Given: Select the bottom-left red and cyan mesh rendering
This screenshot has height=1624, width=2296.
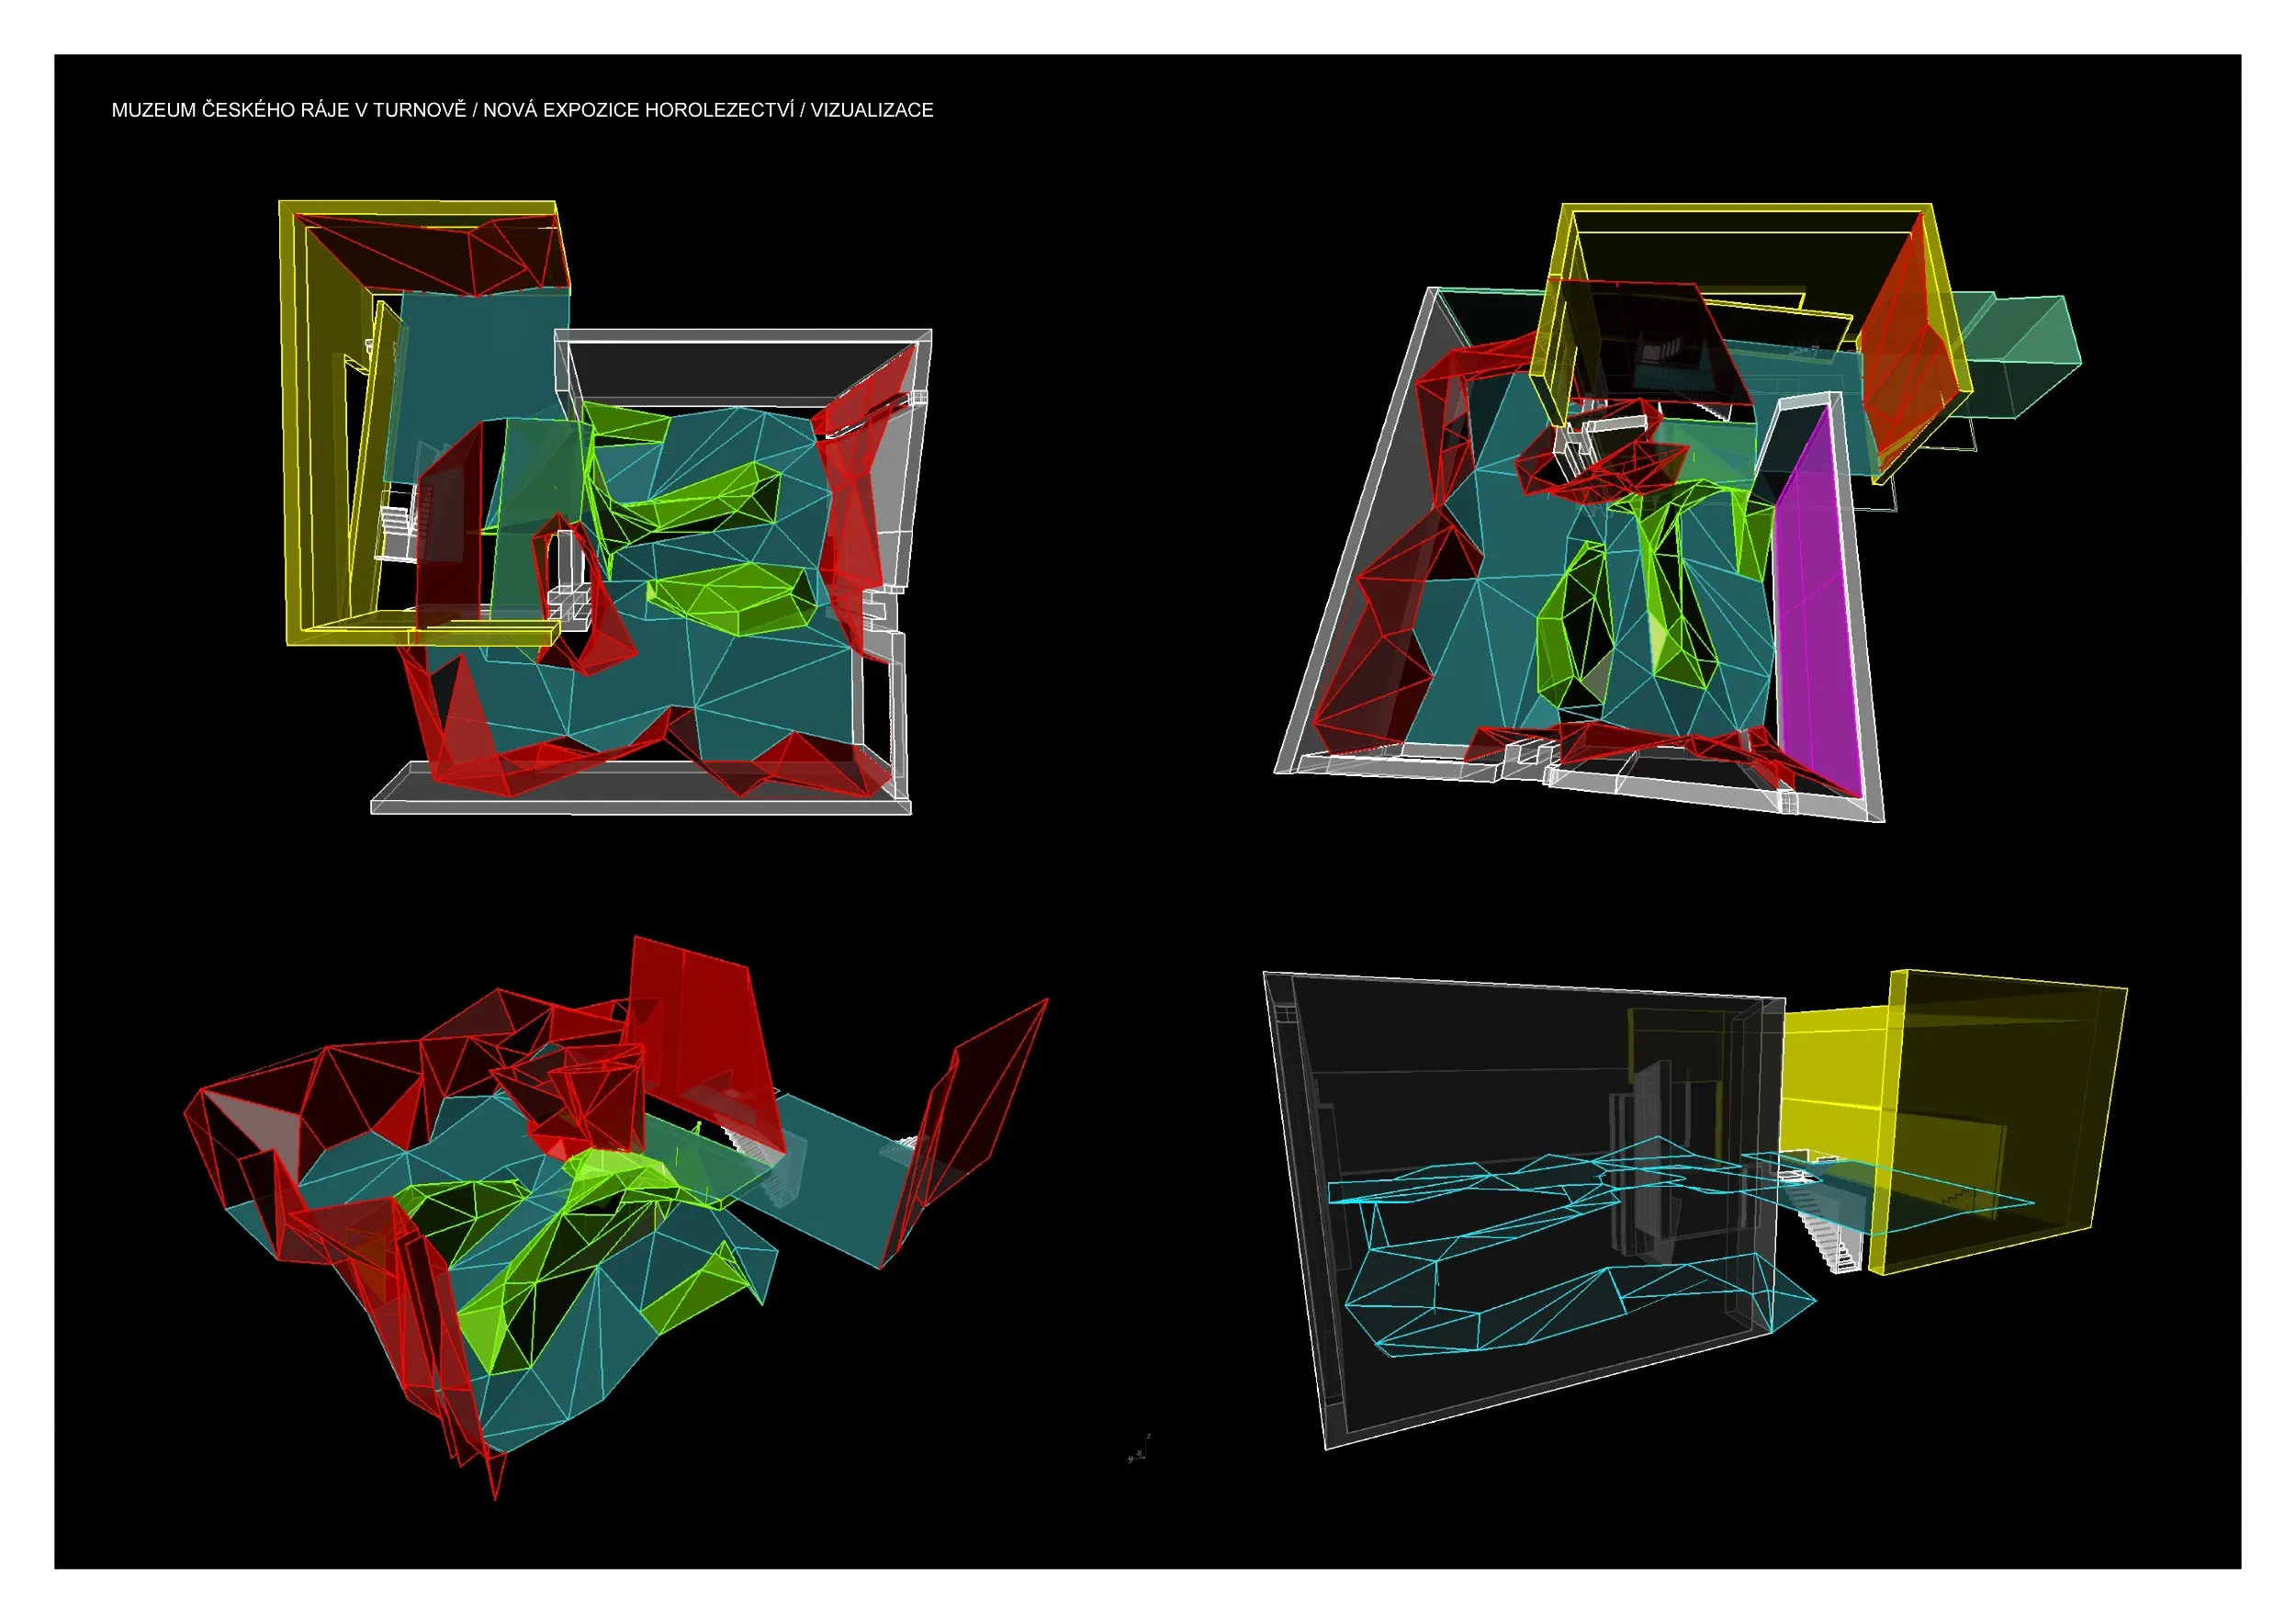Looking at the screenshot, I should pos(616,1218).
